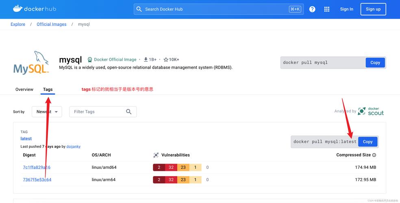
Task: Click the Docker Hub whale logo
Action: pyautogui.click(x=18, y=9)
